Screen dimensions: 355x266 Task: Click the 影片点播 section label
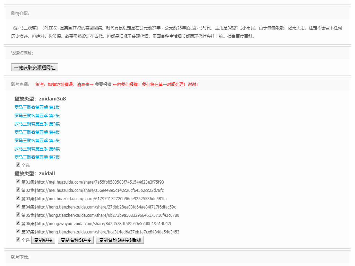(x=20, y=85)
